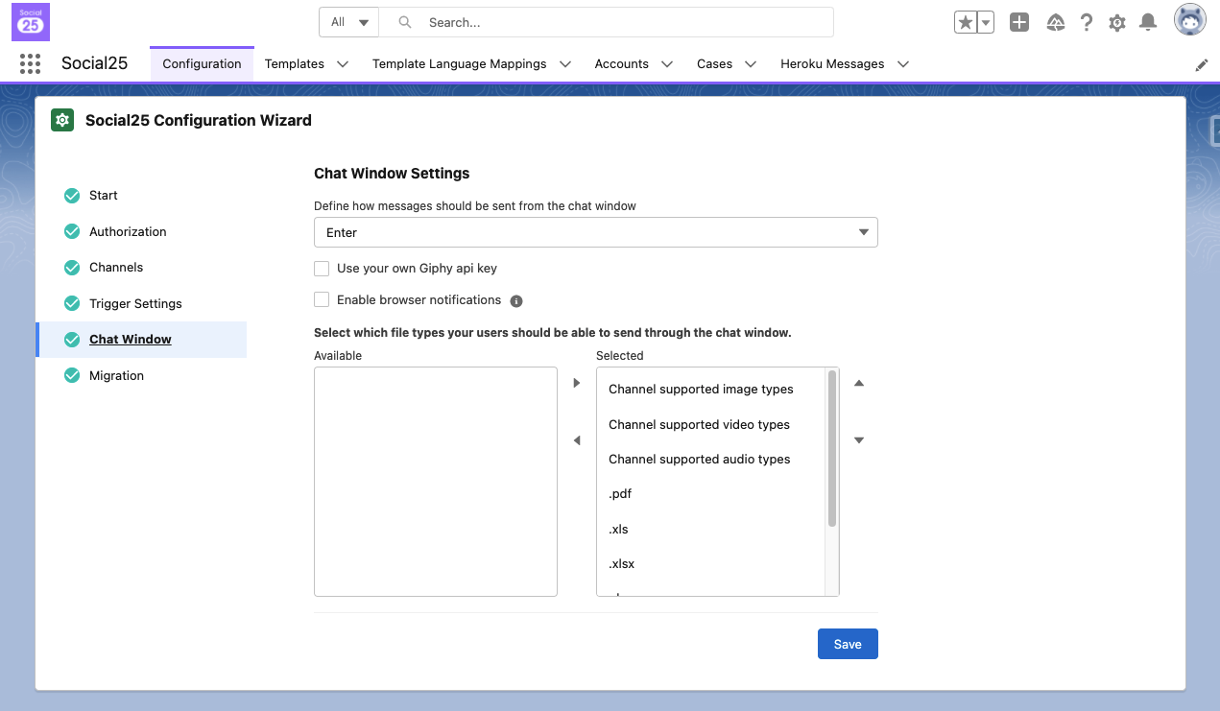The width and height of the screenshot is (1220, 711).
Task: Enable Use your own Giphy api key
Action: point(322,269)
